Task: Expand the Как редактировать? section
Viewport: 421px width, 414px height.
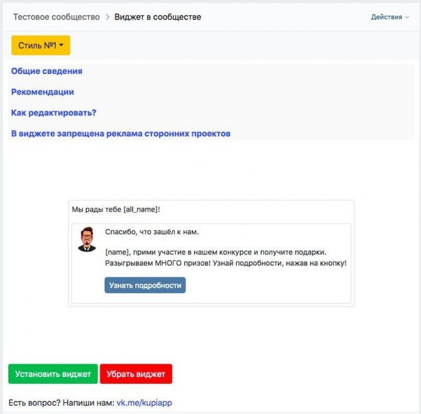Action: [x=53, y=112]
